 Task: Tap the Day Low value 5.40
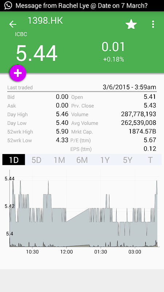(x=62, y=123)
